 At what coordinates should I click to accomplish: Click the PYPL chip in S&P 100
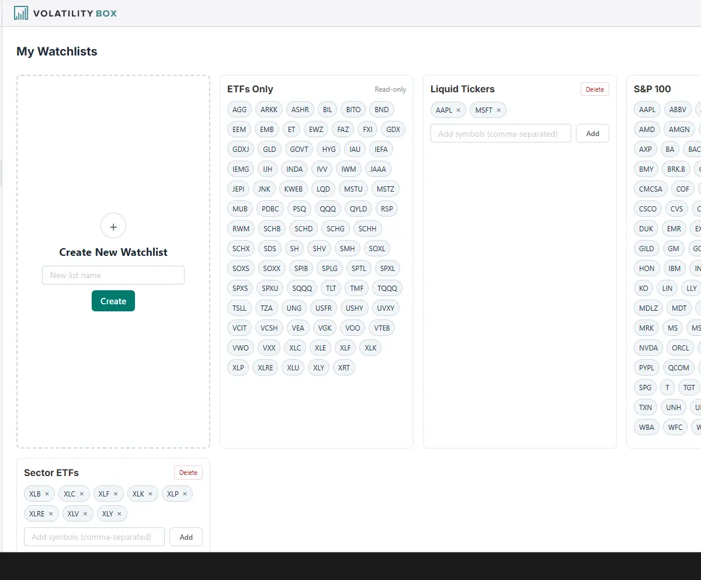647,367
